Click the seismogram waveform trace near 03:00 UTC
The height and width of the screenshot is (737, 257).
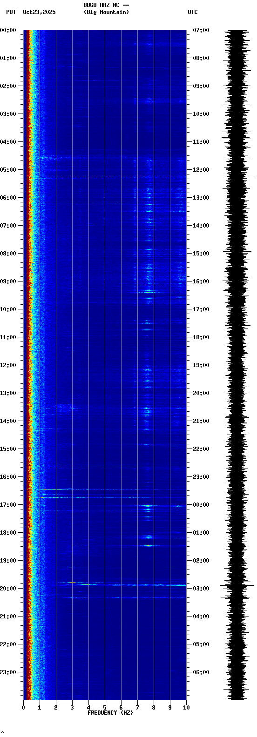pos(237,585)
